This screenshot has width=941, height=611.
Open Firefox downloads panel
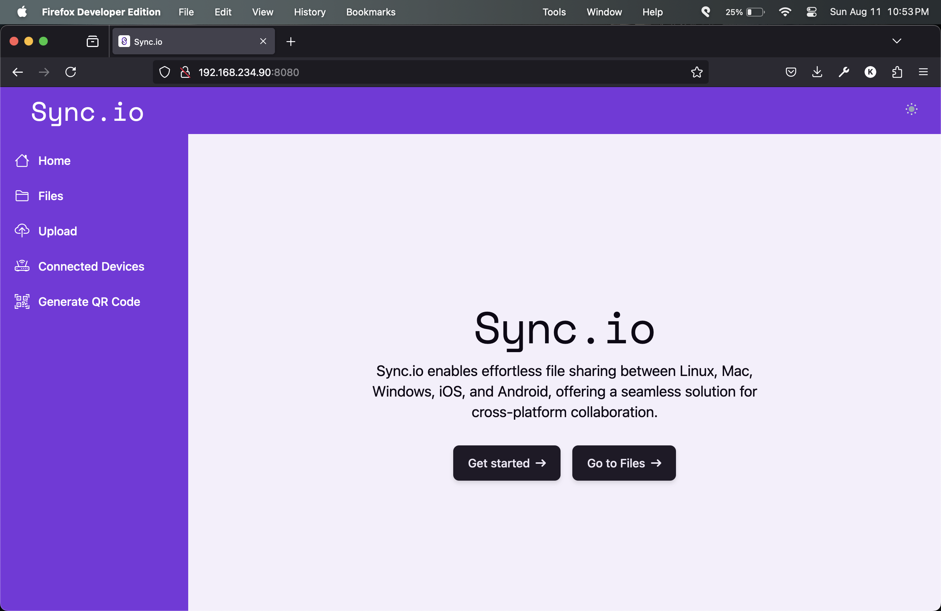[817, 72]
